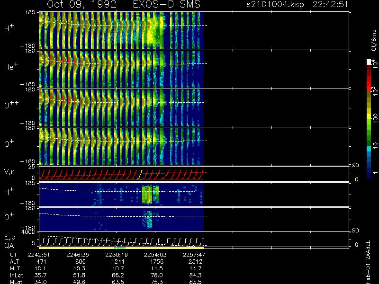Click the file name 's2101004.ksp'
This screenshot has height=284, width=379.
click(x=275, y=5)
